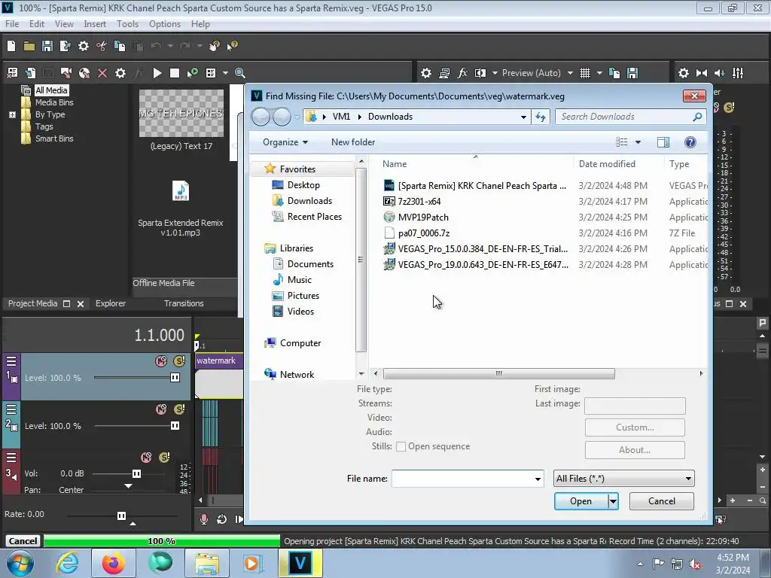Click the Search Media Bins magnifier icon
771x578 pixels.
tap(240, 73)
